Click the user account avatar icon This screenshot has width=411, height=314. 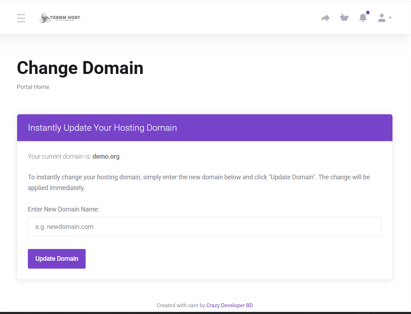pos(382,18)
